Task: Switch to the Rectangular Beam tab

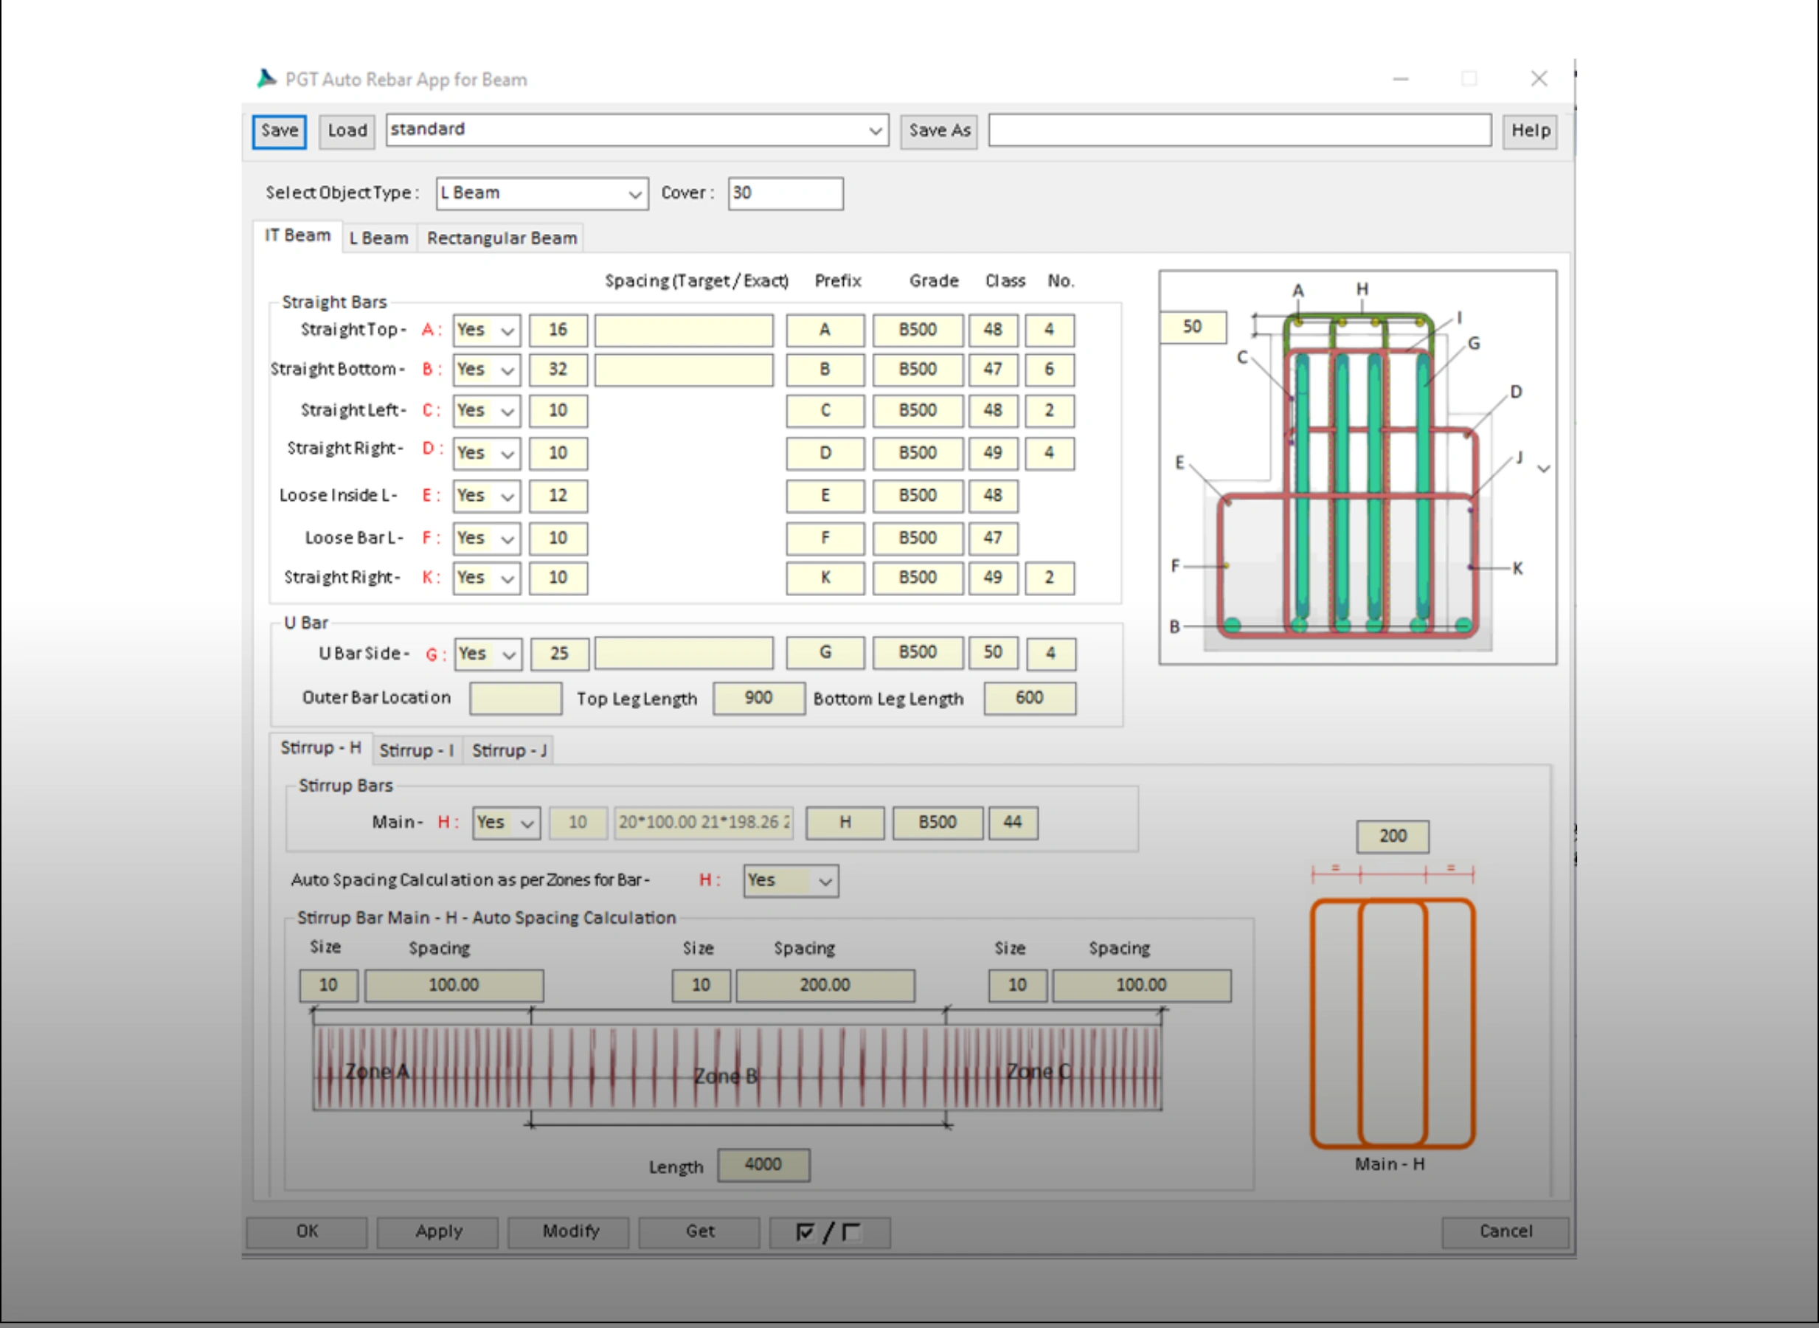Action: coord(502,239)
